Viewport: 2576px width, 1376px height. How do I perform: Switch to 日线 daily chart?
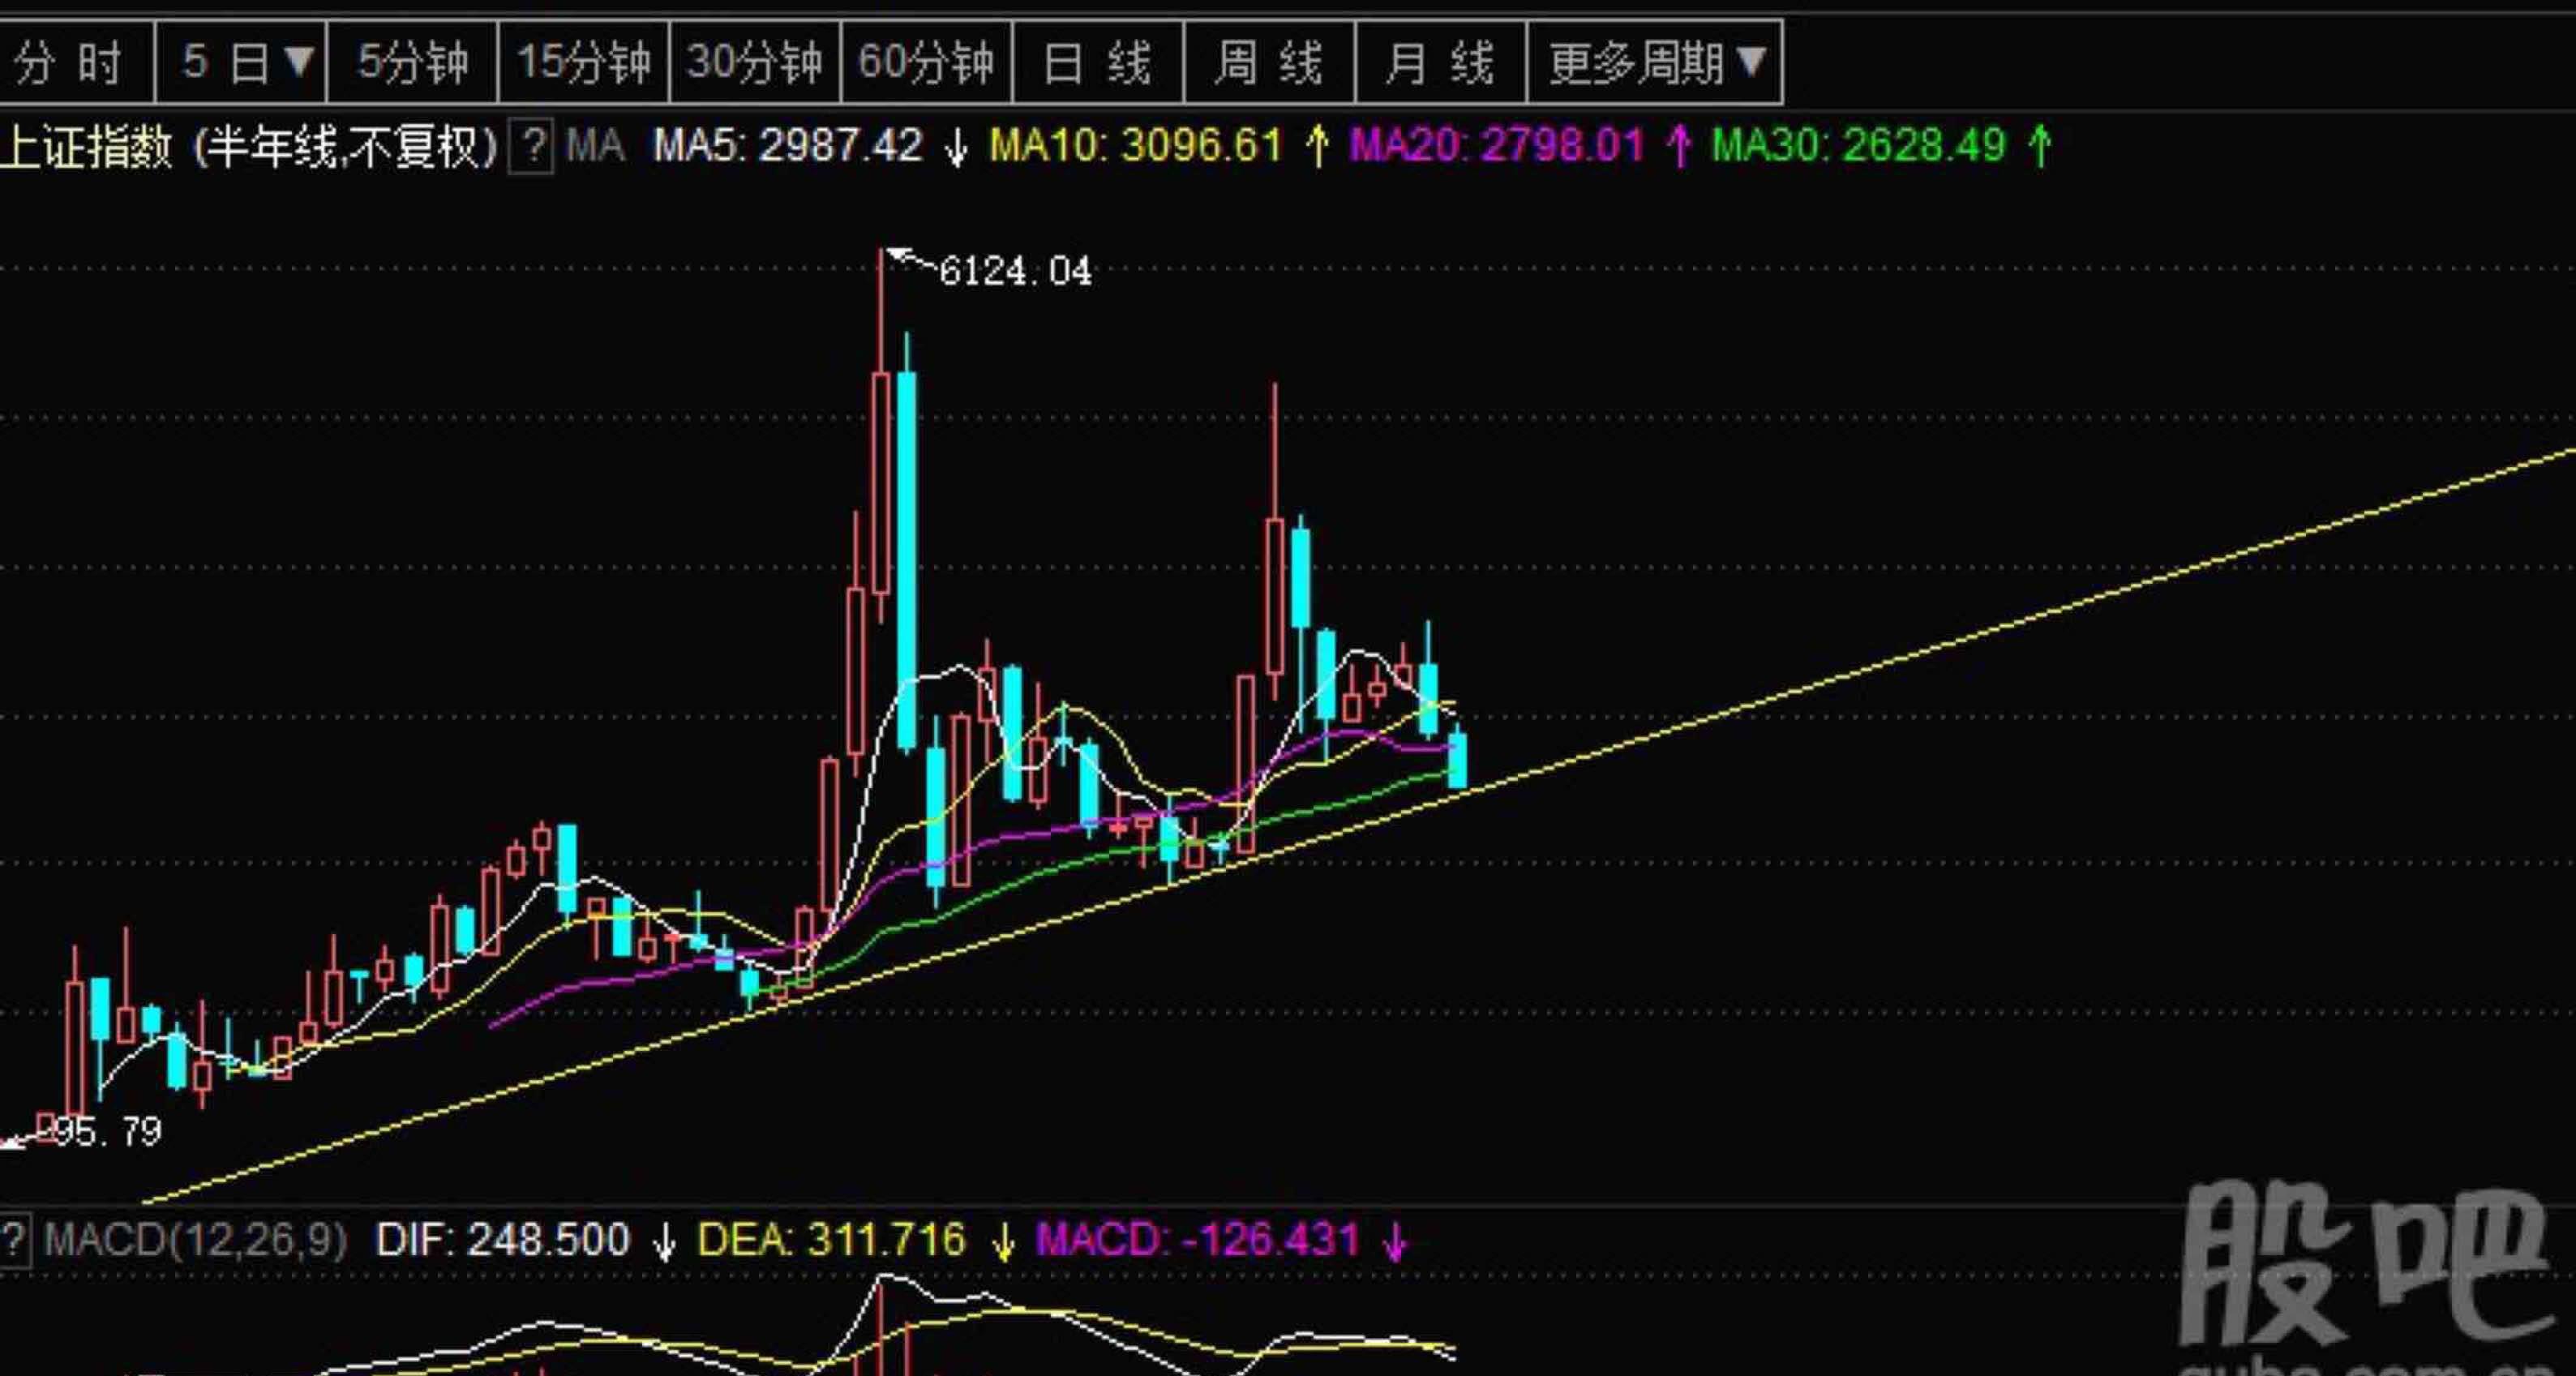coord(1098,62)
